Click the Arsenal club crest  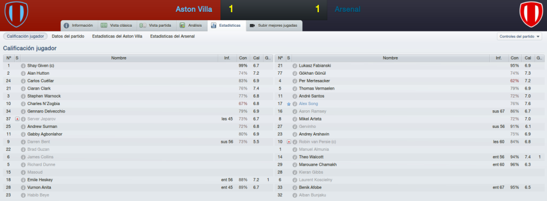[530, 14]
